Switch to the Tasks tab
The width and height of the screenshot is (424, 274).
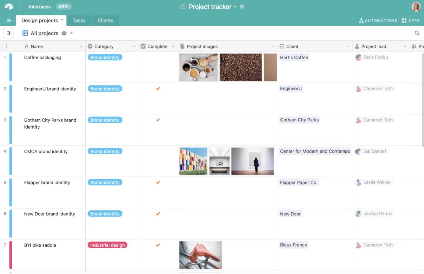[79, 21]
